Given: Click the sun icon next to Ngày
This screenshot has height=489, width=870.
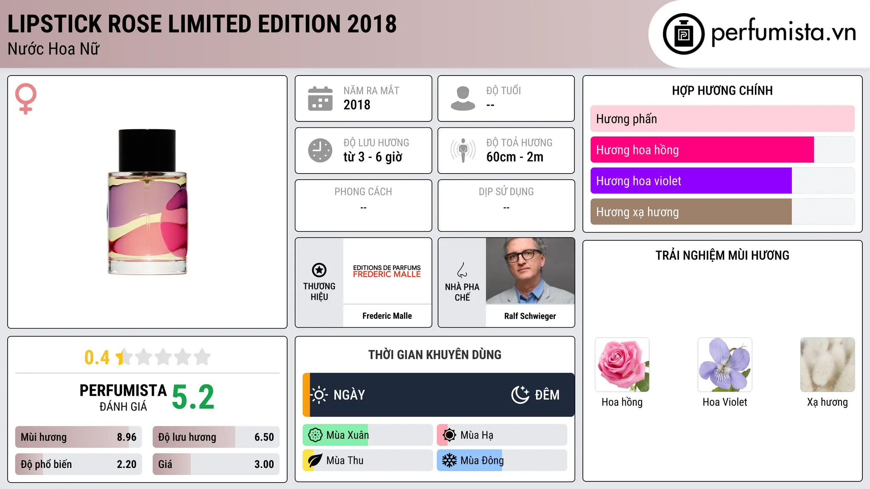Looking at the screenshot, I should pyautogui.click(x=319, y=395).
